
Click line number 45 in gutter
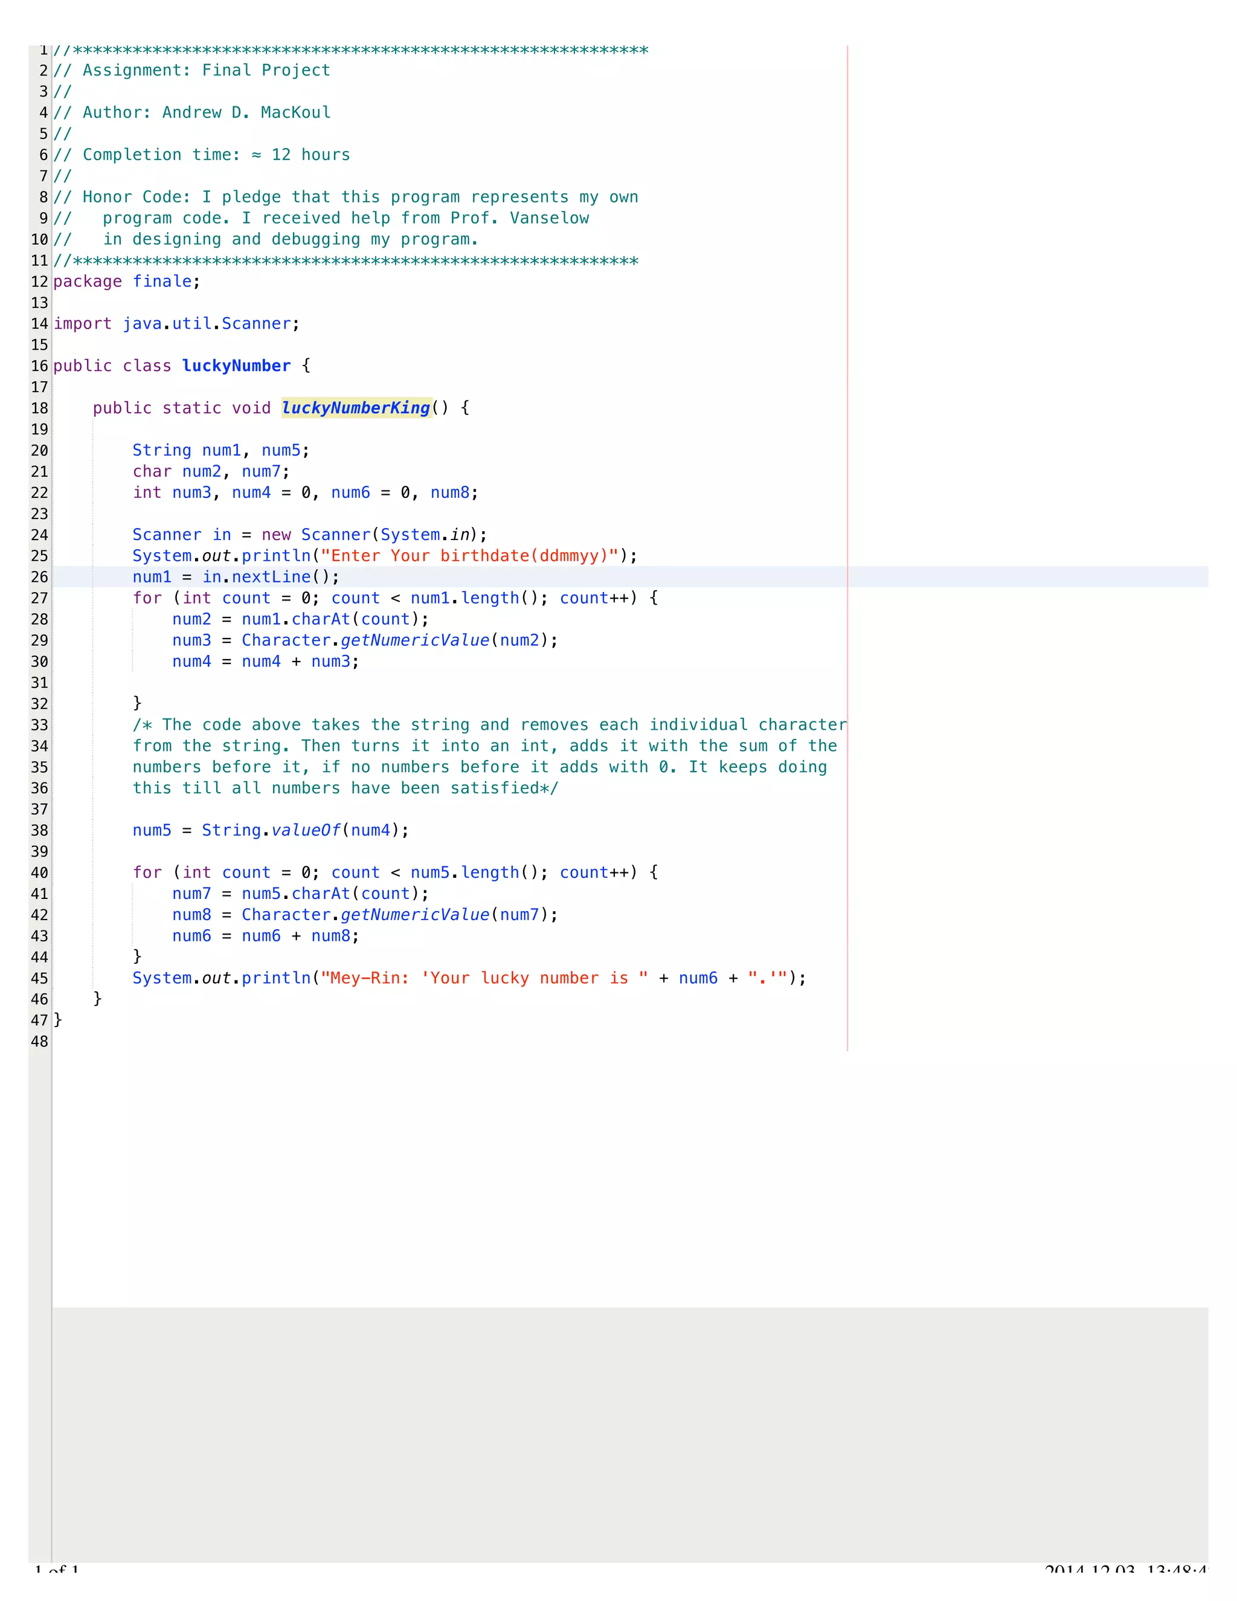click(x=40, y=979)
